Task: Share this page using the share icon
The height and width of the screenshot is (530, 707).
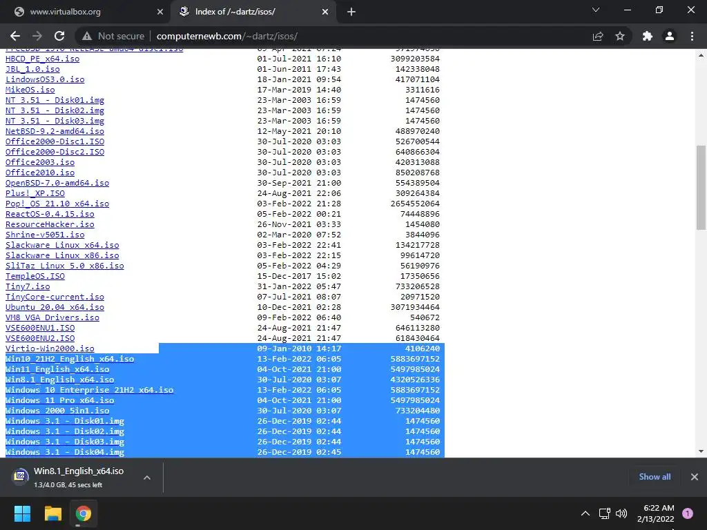Action: 598,36
